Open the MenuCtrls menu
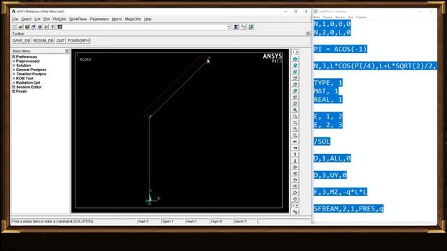 [133, 19]
